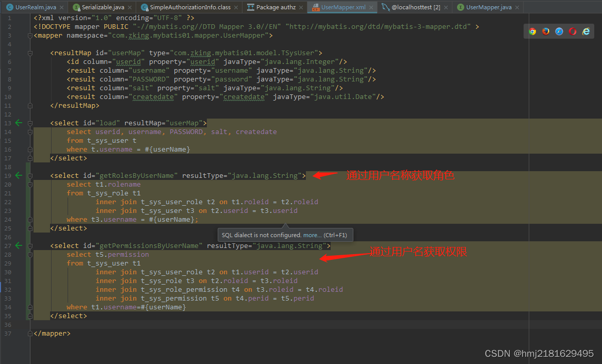Open in Firefox browser icon
602x364 pixels.
[546, 31]
